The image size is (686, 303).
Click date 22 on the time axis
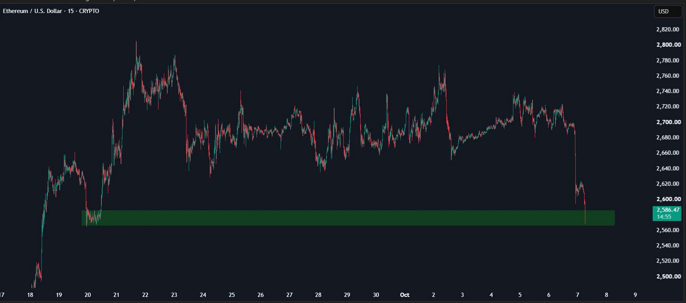point(145,295)
